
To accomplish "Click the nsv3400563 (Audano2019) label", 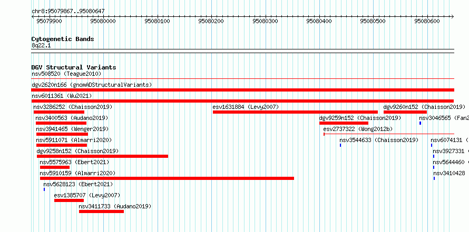I will pyautogui.click(x=72, y=118).
